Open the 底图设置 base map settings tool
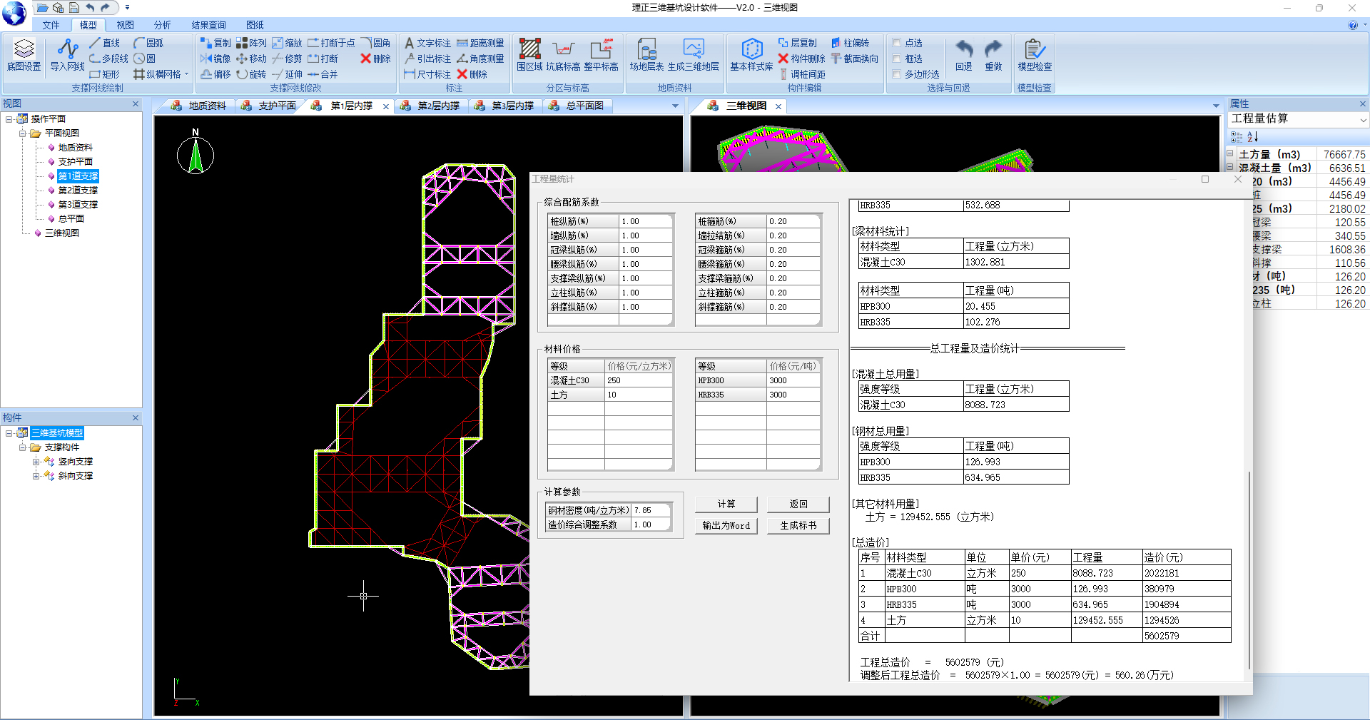The image size is (1370, 720). click(24, 54)
